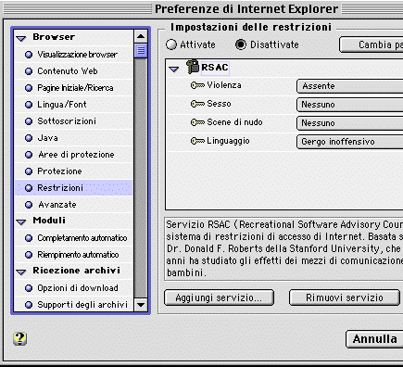
Task: Click the key icon beside Linguaggio
Action: pos(197,141)
